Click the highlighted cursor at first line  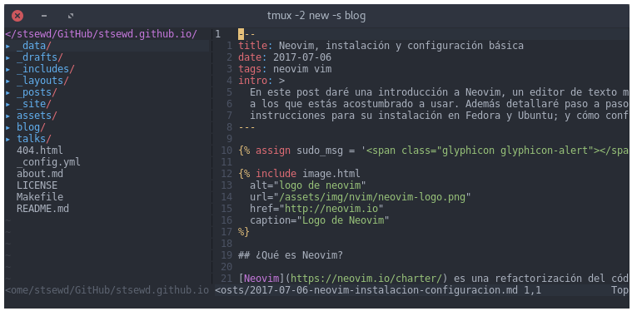click(x=241, y=34)
